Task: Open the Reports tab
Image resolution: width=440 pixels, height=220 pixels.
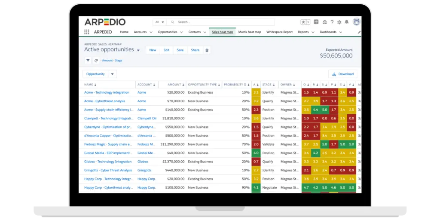Action: [x=303, y=32]
